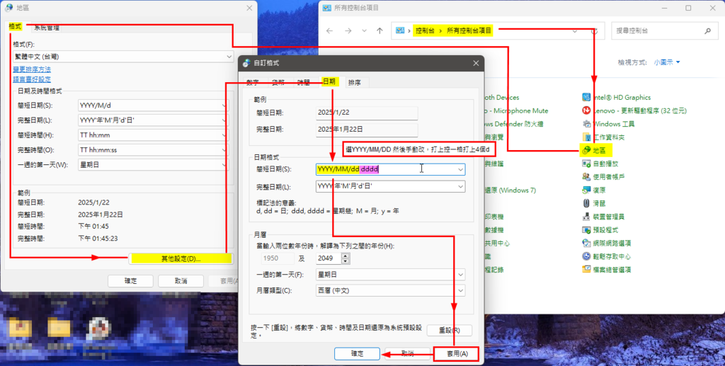Open 復原 control panel item
This screenshot has height=366, width=725.
[594, 190]
